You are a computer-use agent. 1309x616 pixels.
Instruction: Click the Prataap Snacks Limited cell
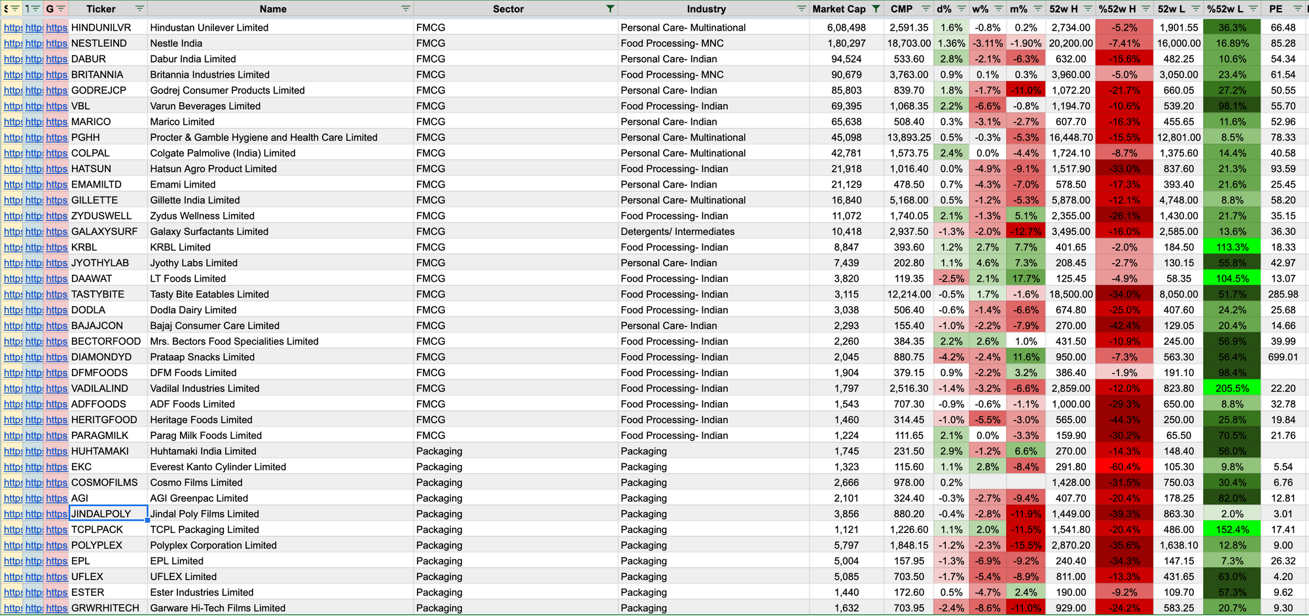pos(281,357)
